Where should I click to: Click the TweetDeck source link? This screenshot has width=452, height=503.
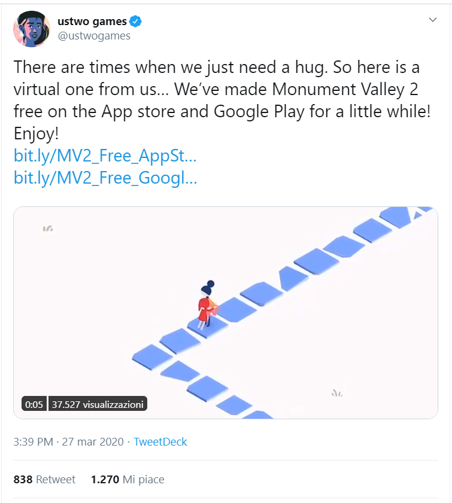160,442
